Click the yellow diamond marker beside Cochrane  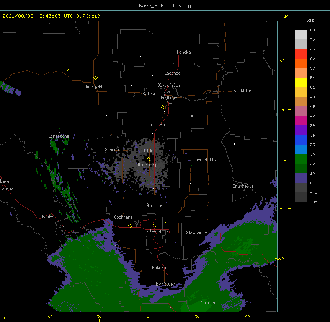tap(130, 226)
